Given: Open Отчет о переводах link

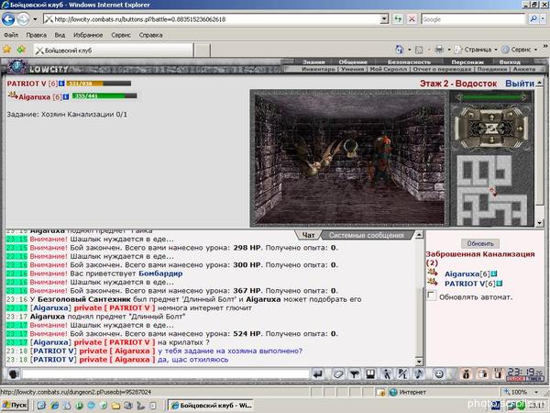Looking at the screenshot, I should (442, 69).
